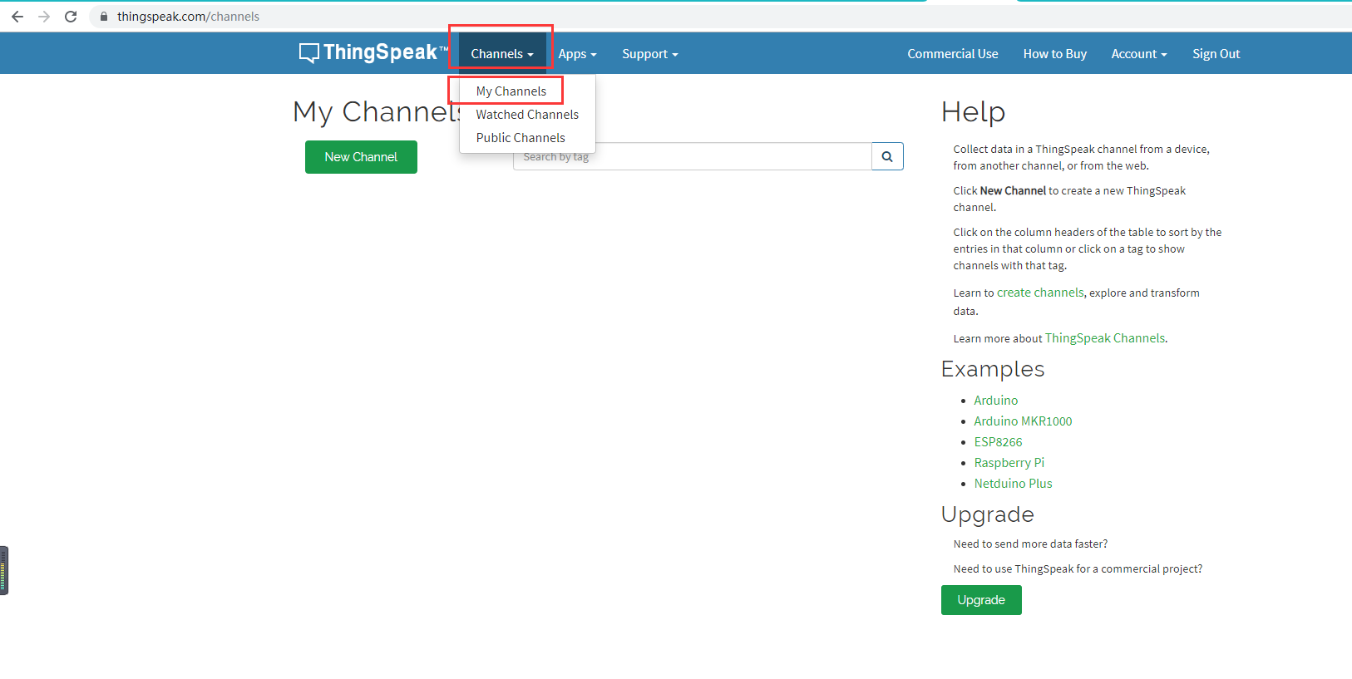1352x679 pixels.
Task: Open the Arduino MKR1000 example
Action: tap(1023, 421)
